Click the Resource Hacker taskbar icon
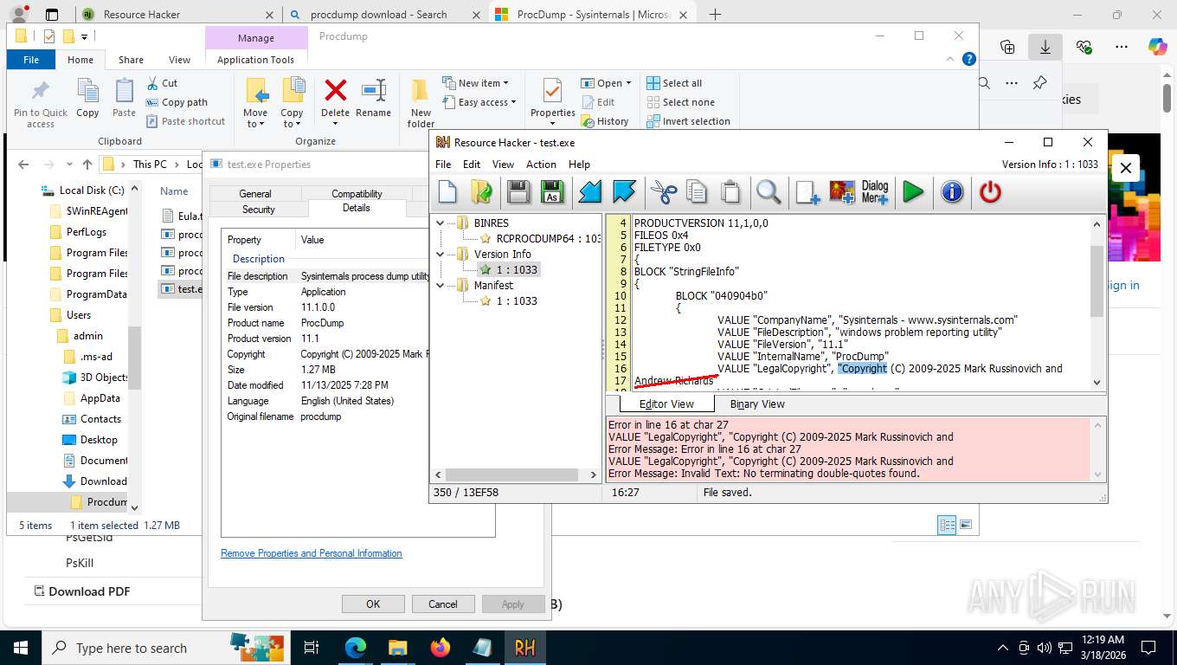The image size is (1177, 665). coord(524,648)
